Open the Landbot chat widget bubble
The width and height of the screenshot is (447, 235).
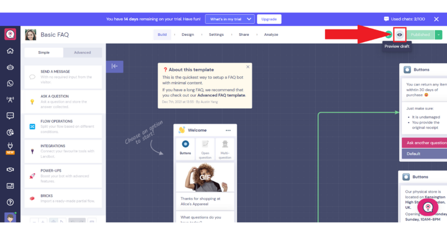pos(427,207)
